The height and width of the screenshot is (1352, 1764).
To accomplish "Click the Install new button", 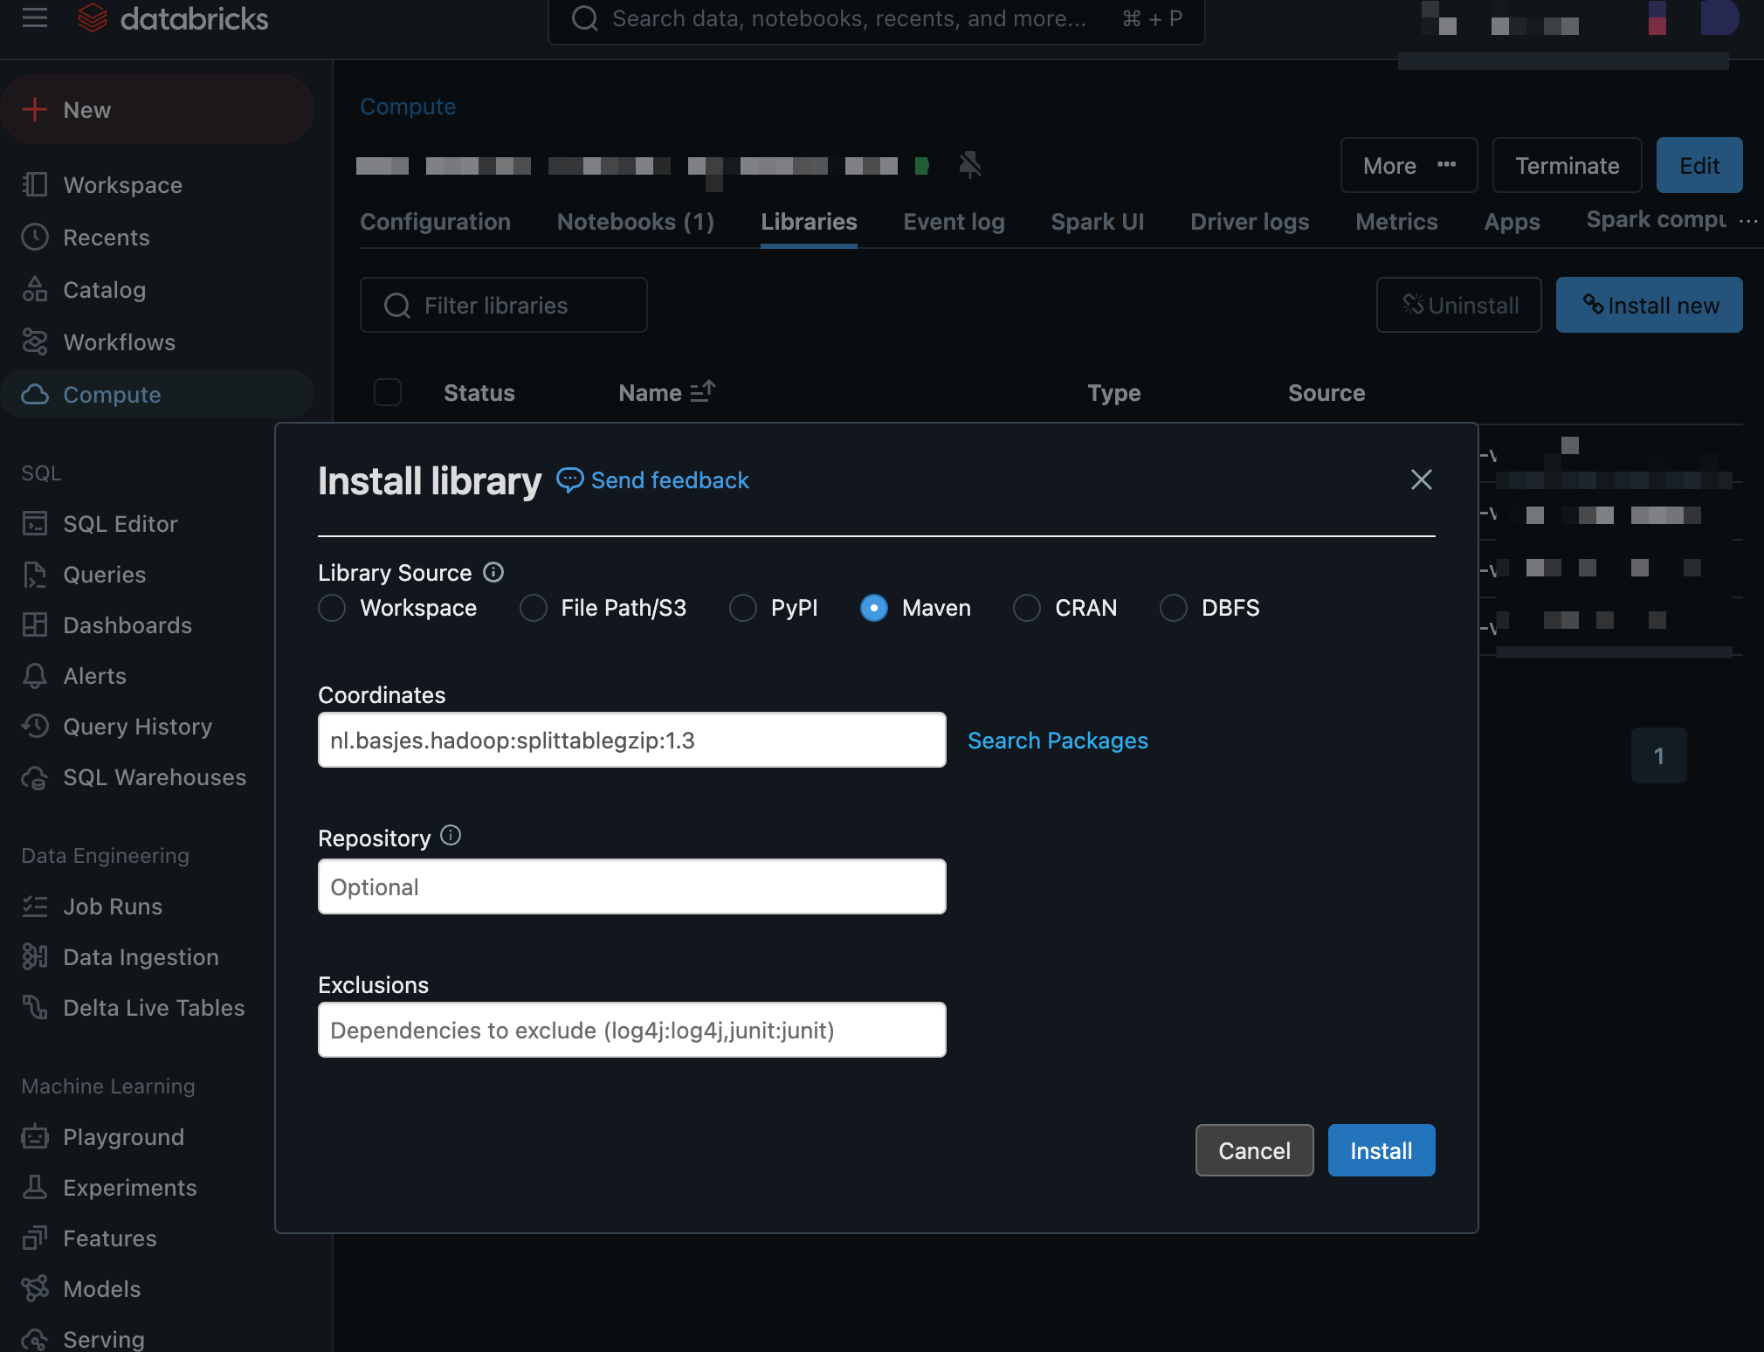I will [x=1650, y=305].
